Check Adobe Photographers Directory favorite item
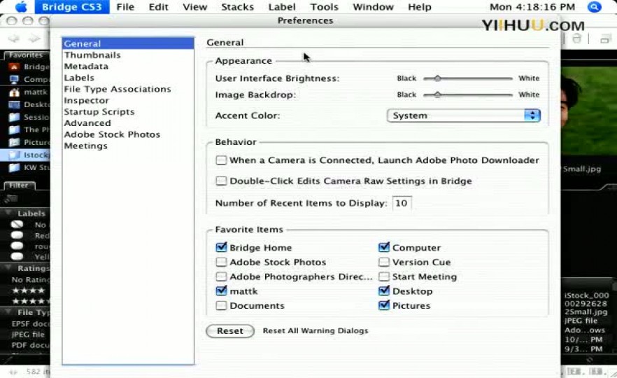The height and width of the screenshot is (378, 617). pyautogui.click(x=221, y=276)
